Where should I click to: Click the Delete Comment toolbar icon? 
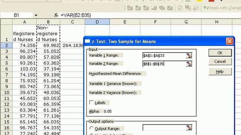pyautogui.click(x=170, y=8)
